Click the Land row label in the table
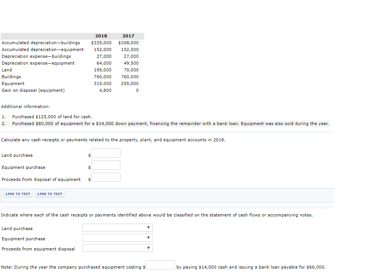Screen dimensions: 373x275 [6, 70]
